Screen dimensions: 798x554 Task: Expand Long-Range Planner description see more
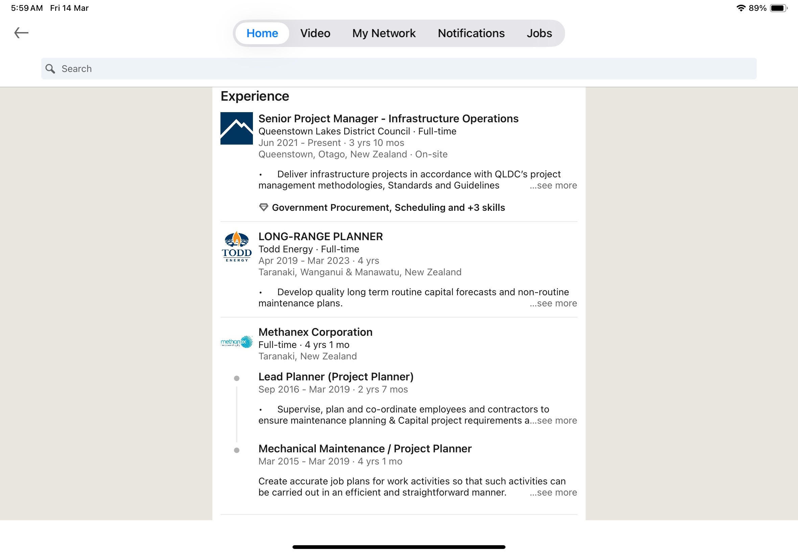pyautogui.click(x=553, y=303)
